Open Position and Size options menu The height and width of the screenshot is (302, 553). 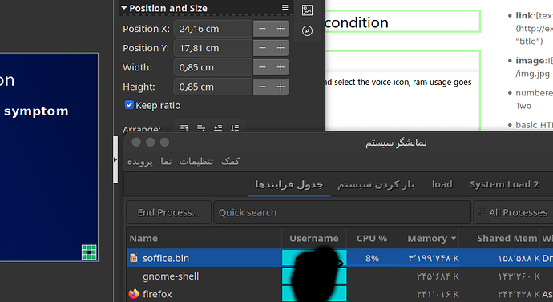pyautogui.click(x=285, y=8)
